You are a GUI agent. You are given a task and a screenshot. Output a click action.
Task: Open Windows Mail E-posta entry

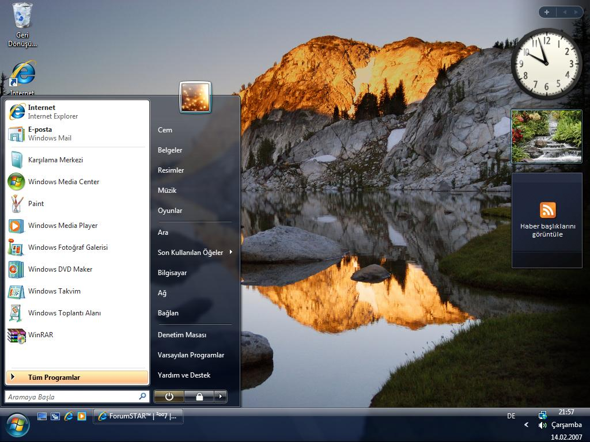(x=77, y=134)
